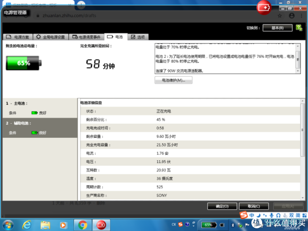
Task: Click the 58 分钟 charge time value
Action: [101, 64]
